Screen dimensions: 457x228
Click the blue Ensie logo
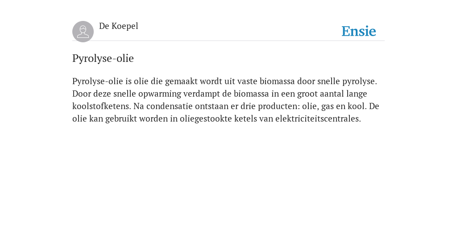click(x=359, y=31)
